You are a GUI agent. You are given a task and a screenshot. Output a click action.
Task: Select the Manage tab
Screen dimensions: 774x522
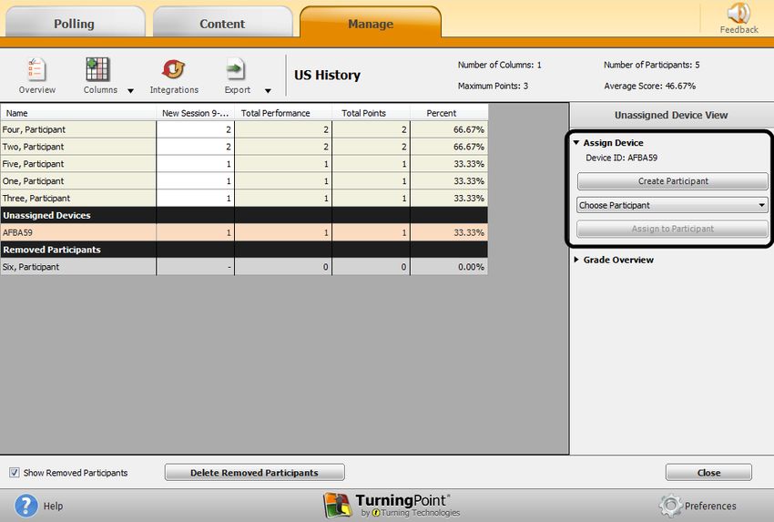371,23
